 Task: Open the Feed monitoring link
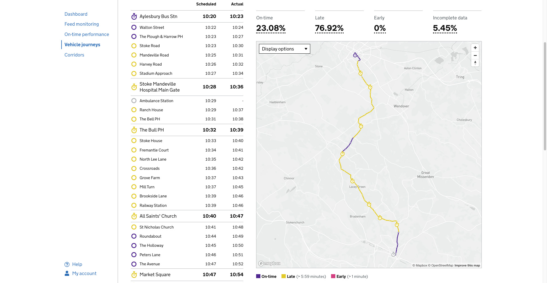pos(81,24)
